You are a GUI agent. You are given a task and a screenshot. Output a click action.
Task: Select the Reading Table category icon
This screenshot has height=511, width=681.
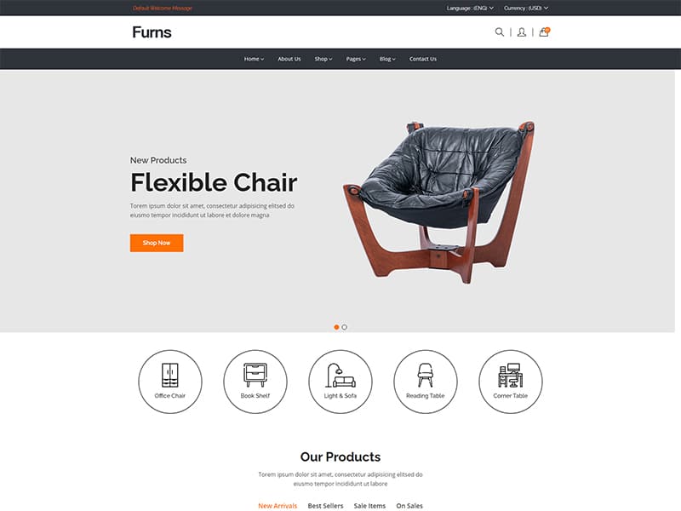click(425, 382)
